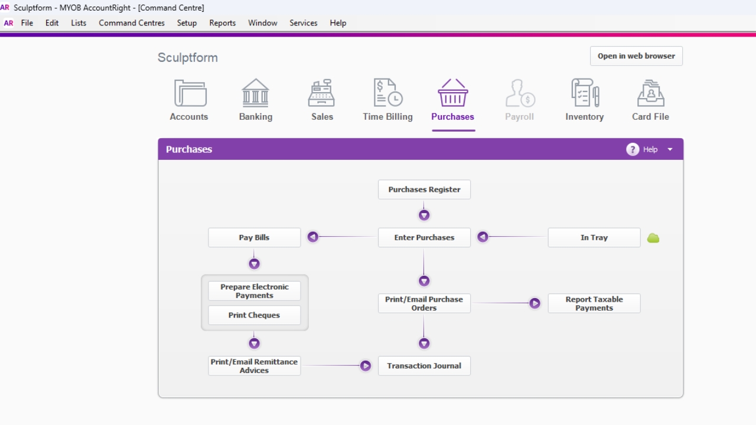Open the Window menu

(263, 23)
